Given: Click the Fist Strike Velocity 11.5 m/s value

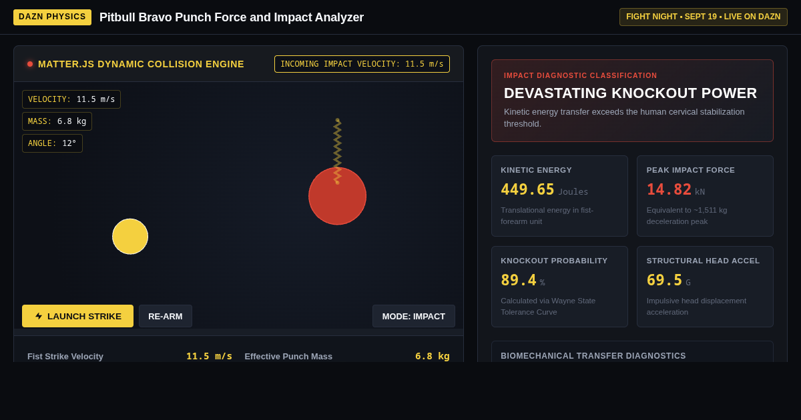Looking at the screenshot, I should [209, 356].
